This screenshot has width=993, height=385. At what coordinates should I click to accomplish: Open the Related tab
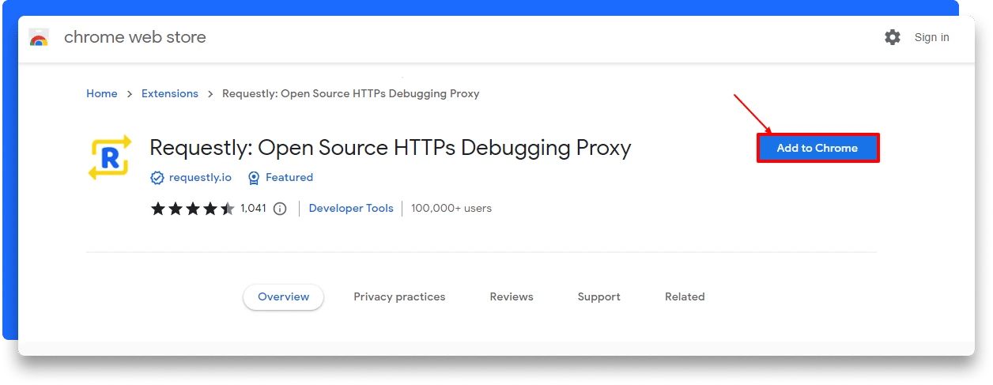pyautogui.click(x=685, y=297)
